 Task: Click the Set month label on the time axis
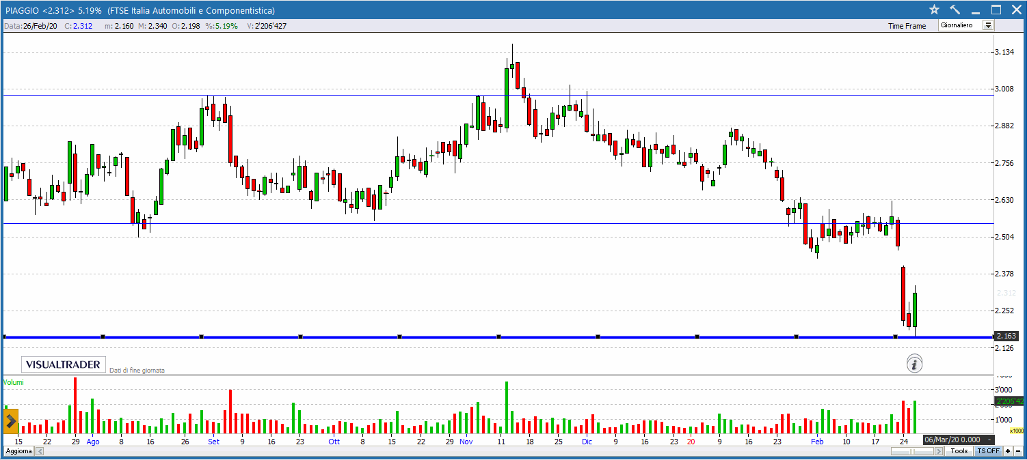[214, 442]
